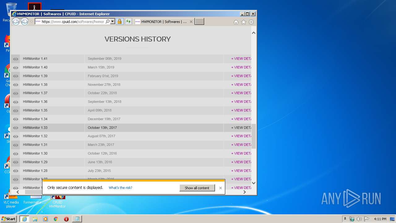Click the eye icon for HWMonitor 1.34
The image size is (396, 223).
(15, 119)
